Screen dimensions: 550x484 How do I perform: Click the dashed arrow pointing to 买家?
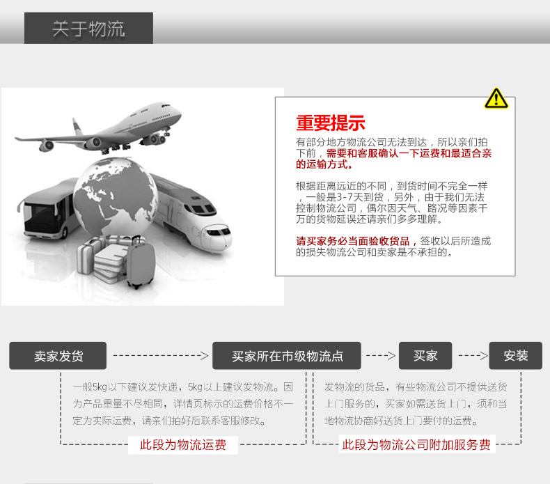[x=380, y=356]
